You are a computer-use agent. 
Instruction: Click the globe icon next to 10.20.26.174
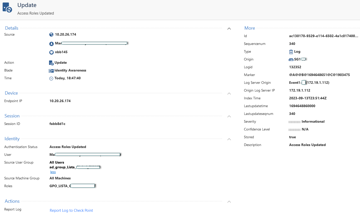coord(51,34)
